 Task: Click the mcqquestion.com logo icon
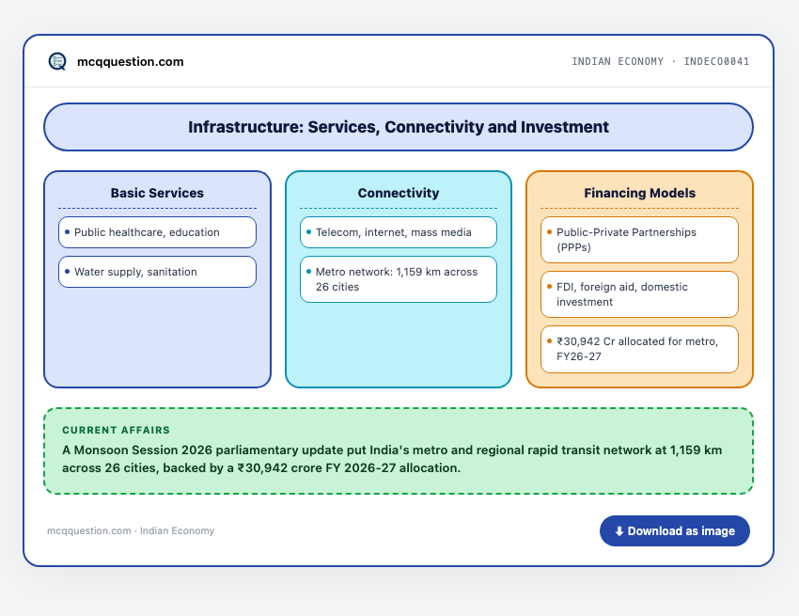tap(57, 62)
